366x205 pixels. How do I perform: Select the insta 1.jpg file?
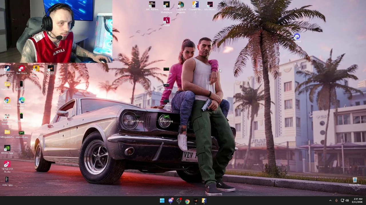coord(7,182)
